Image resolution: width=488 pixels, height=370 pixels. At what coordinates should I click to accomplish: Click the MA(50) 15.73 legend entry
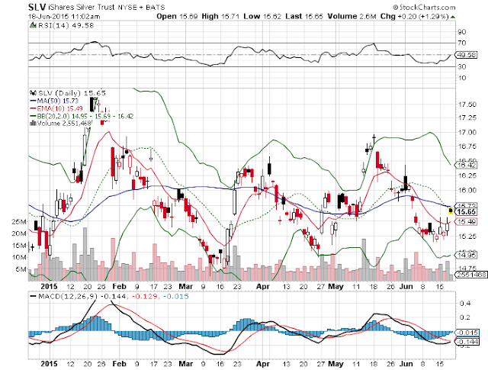54,101
